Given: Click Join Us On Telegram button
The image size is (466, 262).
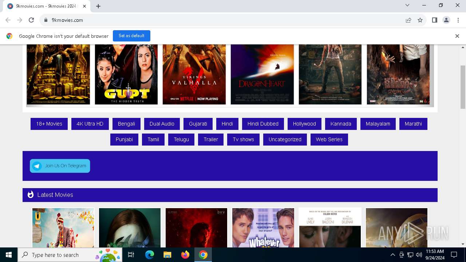Looking at the screenshot, I should (60, 166).
